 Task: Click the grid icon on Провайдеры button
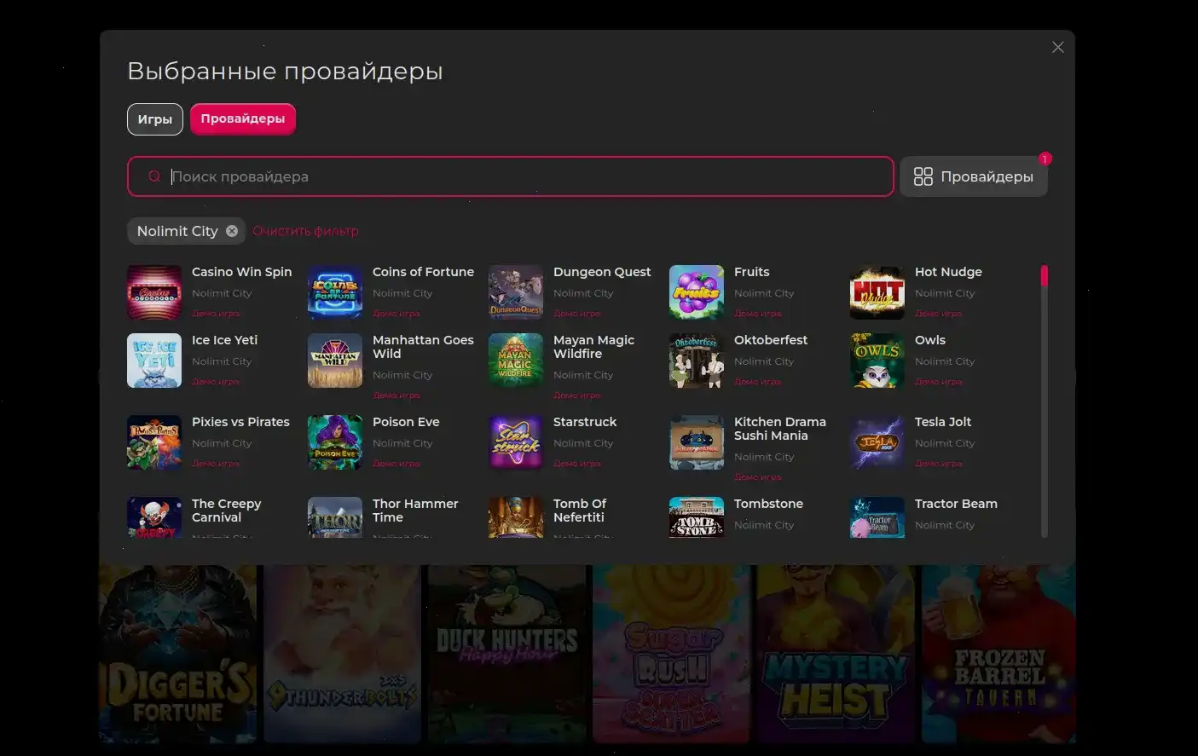[923, 176]
